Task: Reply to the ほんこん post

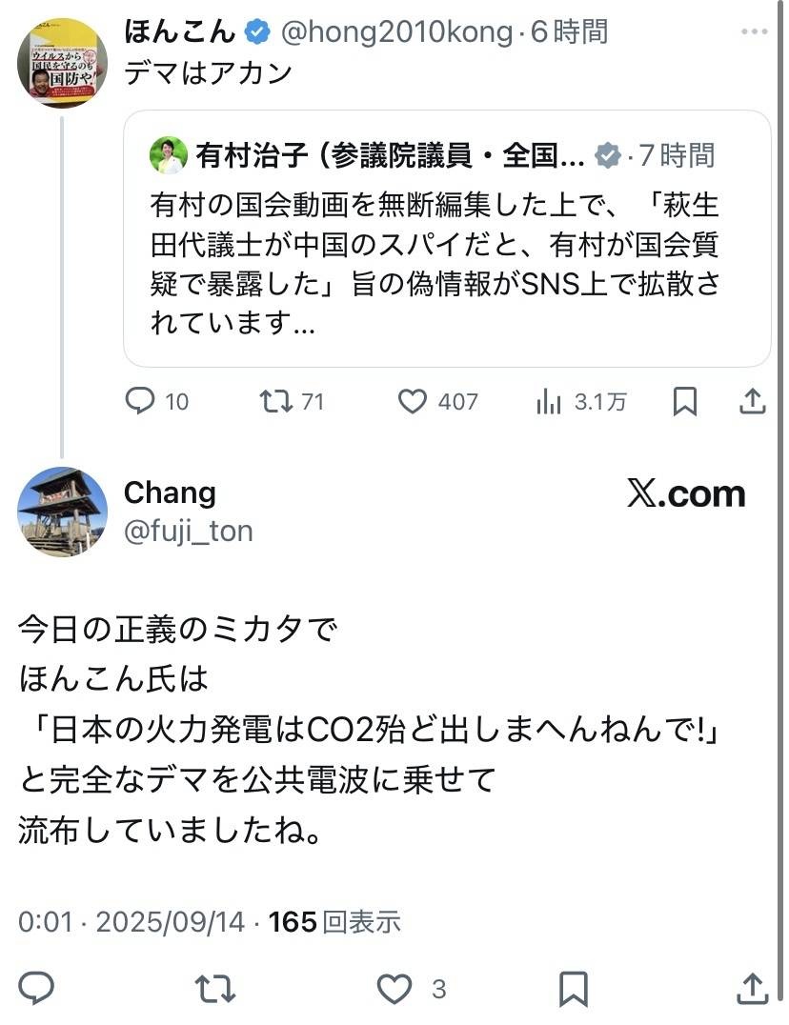Action: pyautogui.click(x=141, y=402)
